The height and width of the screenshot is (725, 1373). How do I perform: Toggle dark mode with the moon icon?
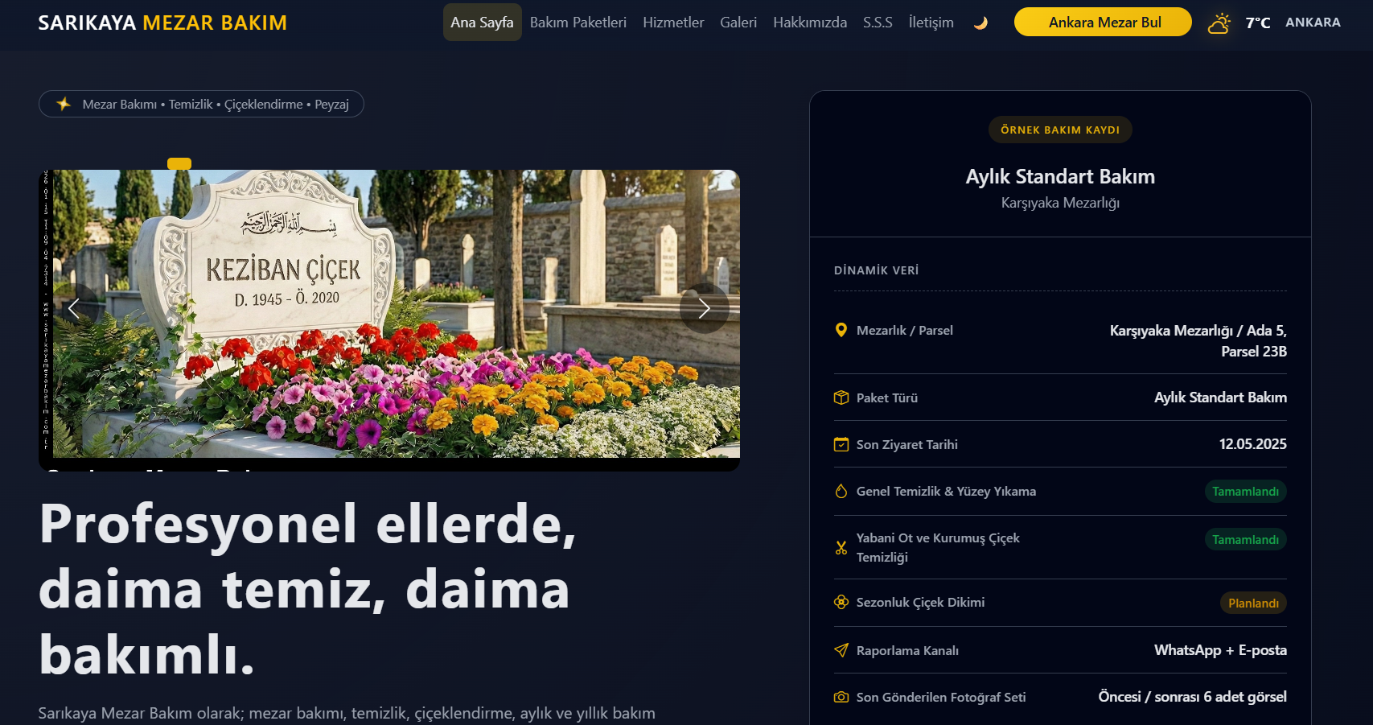point(981,23)
